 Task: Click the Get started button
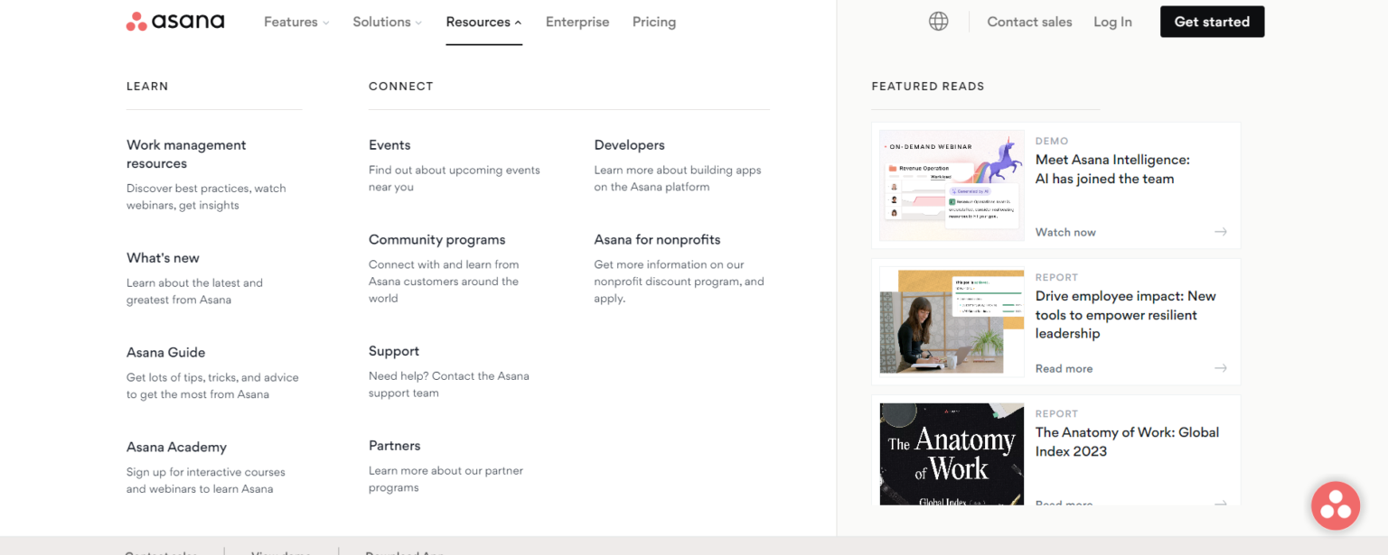(1212, 21)
